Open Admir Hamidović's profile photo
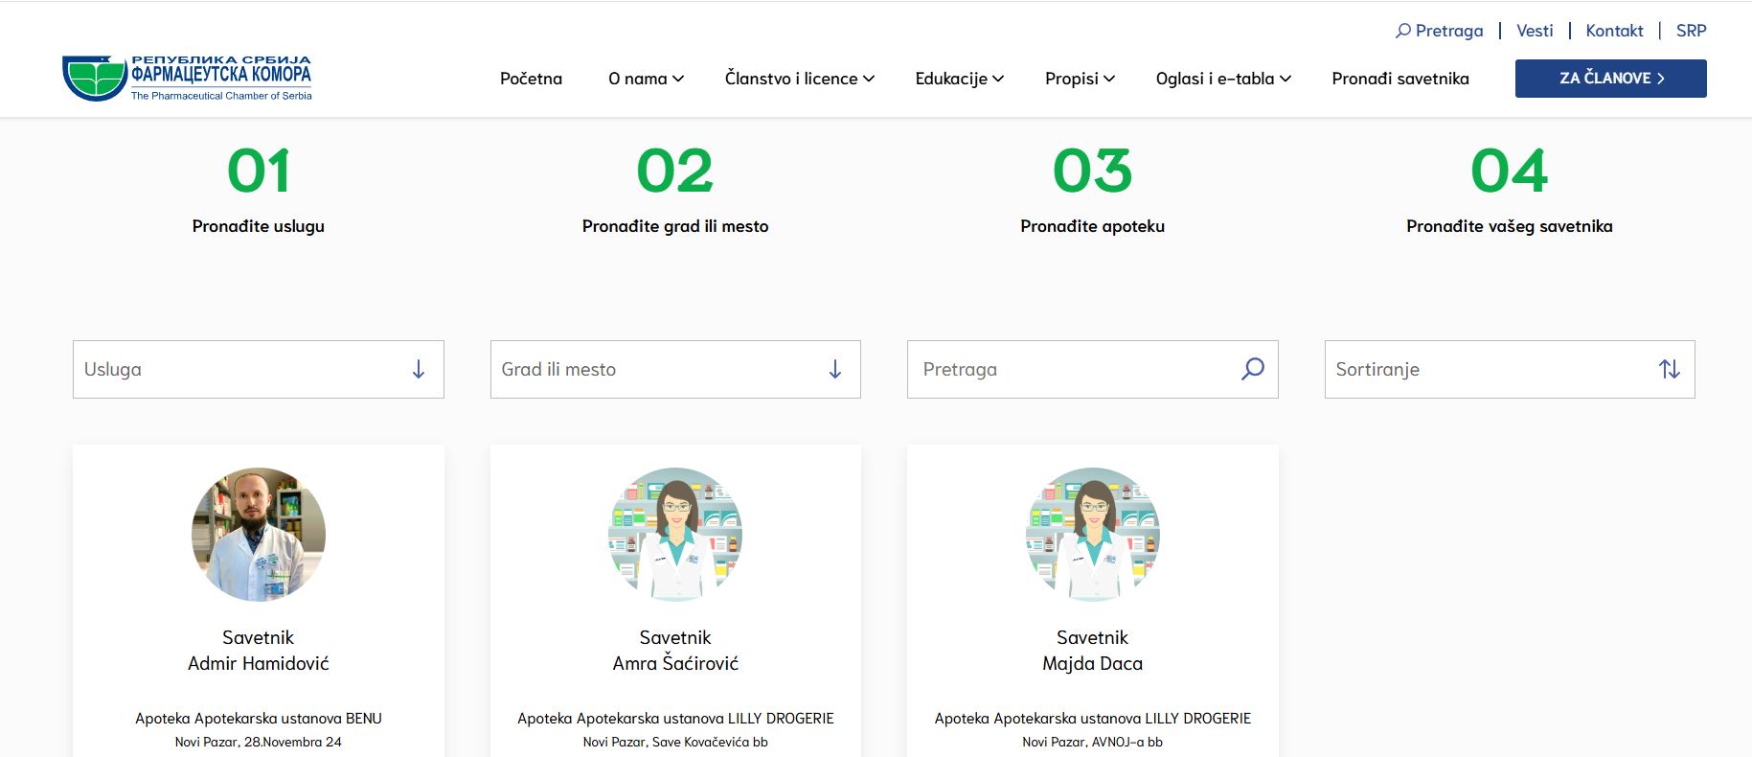The height and width of the screenshot is (757, 1752). coord(259,535)
